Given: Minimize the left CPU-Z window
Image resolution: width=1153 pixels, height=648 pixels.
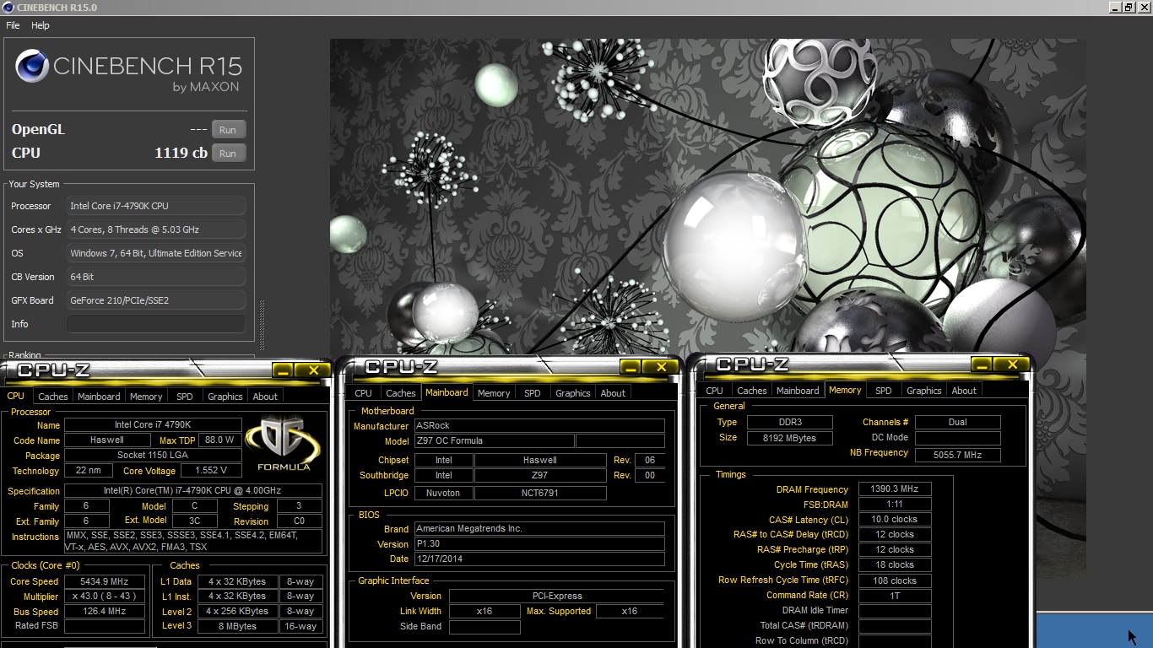Looking at the screenshot, I should click(x=283, y=370).
